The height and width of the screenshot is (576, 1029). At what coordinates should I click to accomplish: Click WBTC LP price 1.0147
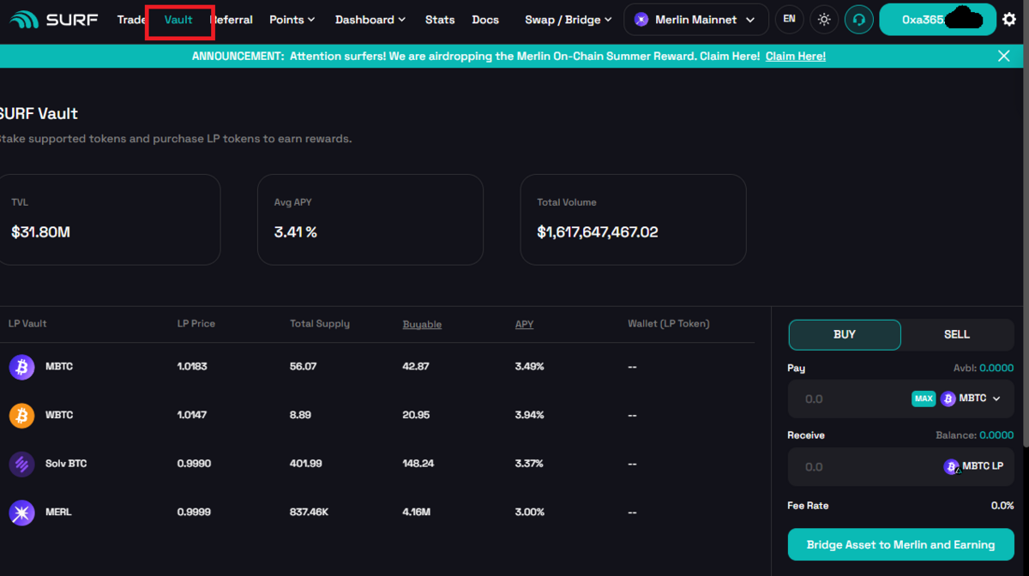[192, 415]
